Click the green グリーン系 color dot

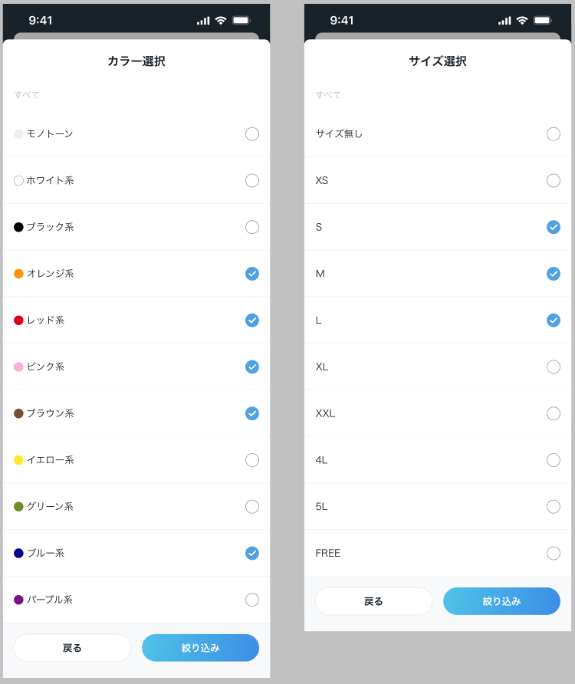point(18,507)
